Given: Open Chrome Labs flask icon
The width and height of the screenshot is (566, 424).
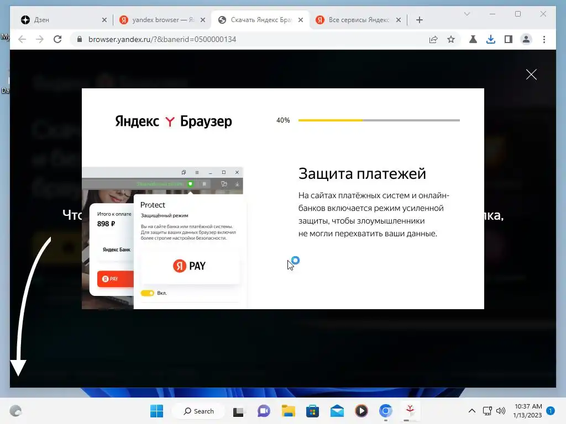Looking at the screenshot, I should pos(473,39).
